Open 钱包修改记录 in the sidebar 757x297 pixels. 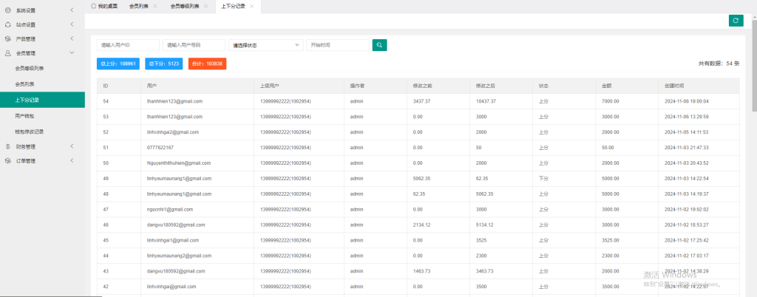tap(30, 132)
